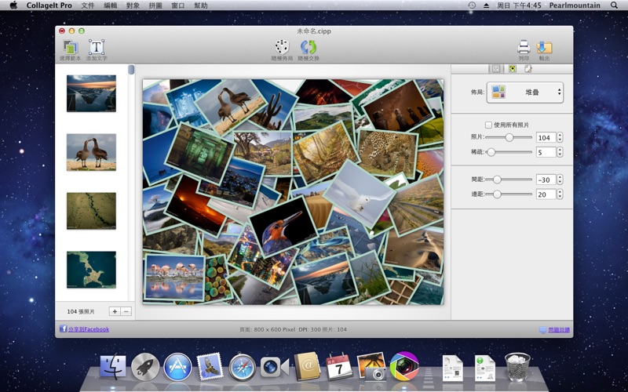Click the Time Machine menu bar icon
Screen dimensions: 628x392
(x=472, y=5)
